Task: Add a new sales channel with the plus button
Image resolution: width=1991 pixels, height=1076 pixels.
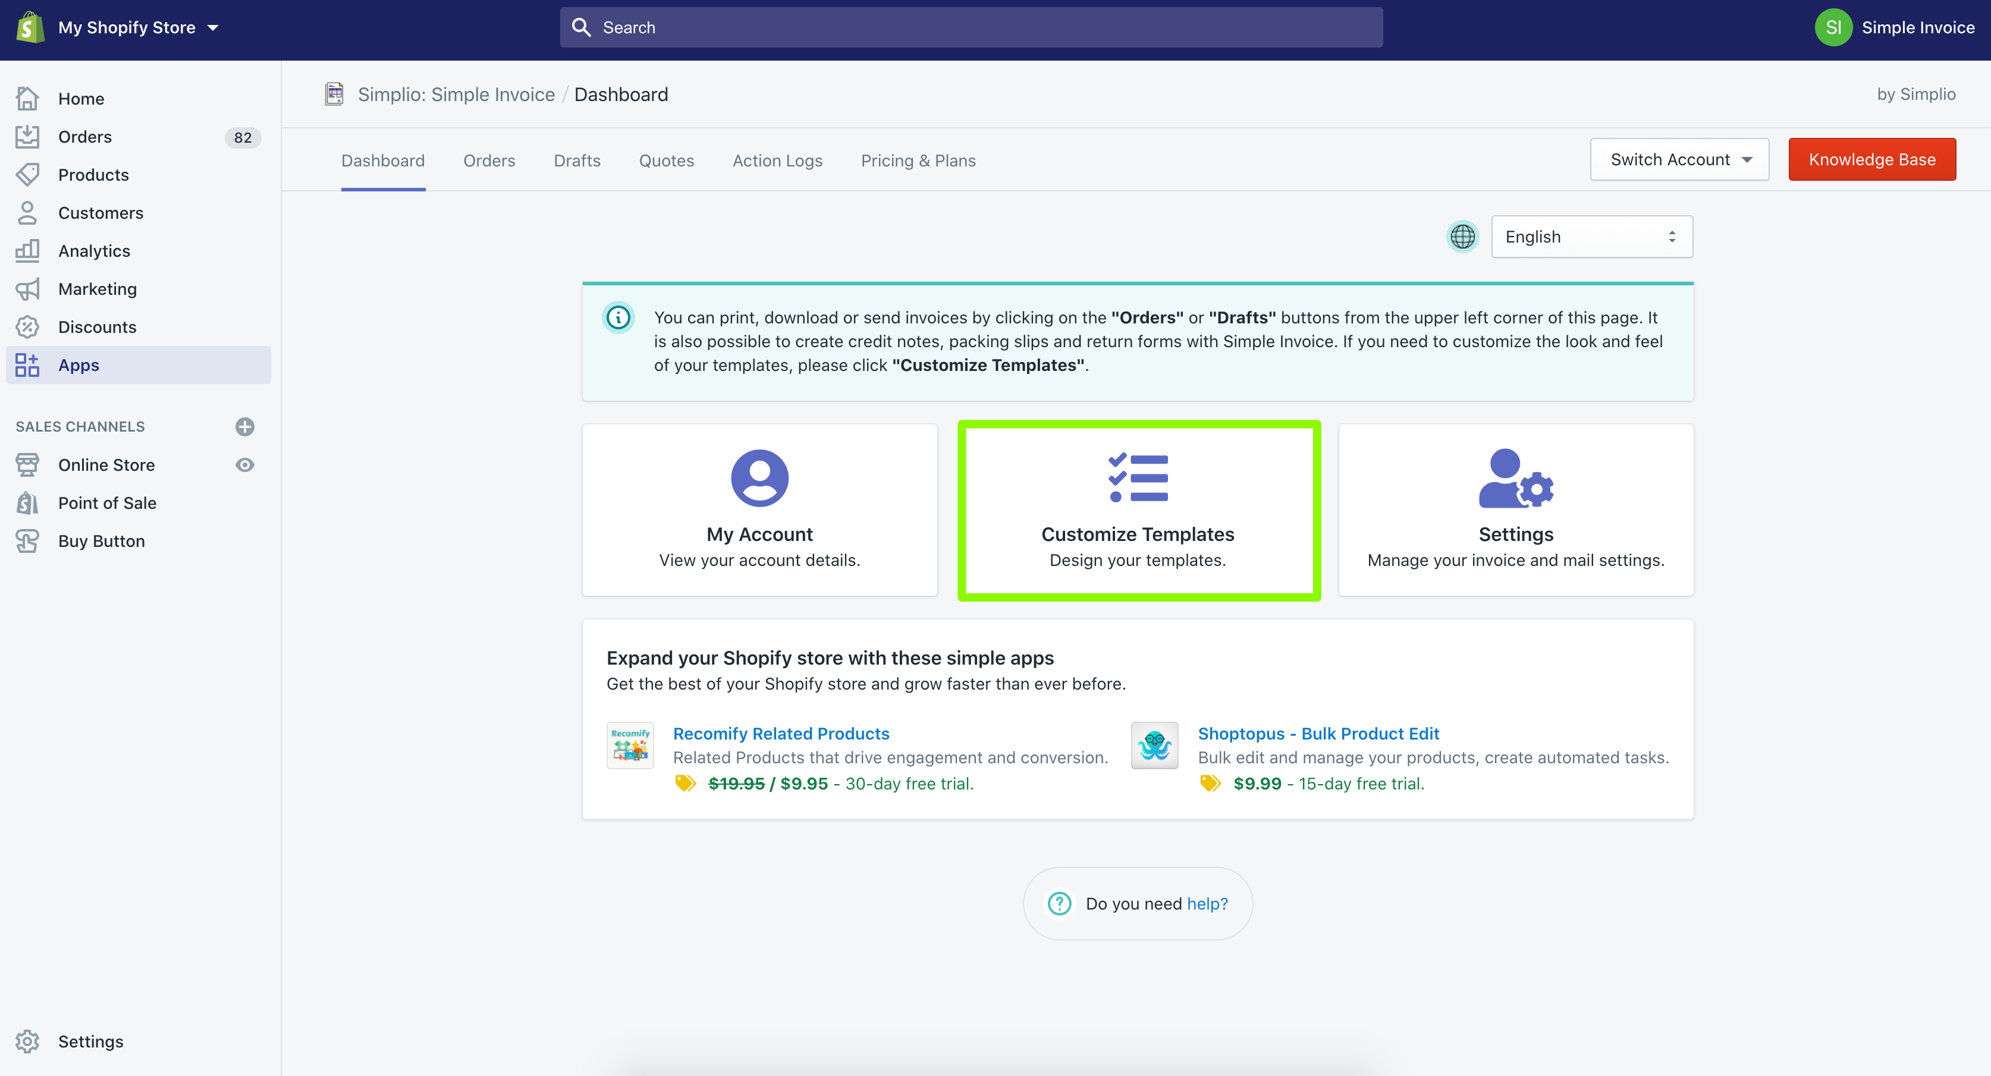Action: coord(244,426)
